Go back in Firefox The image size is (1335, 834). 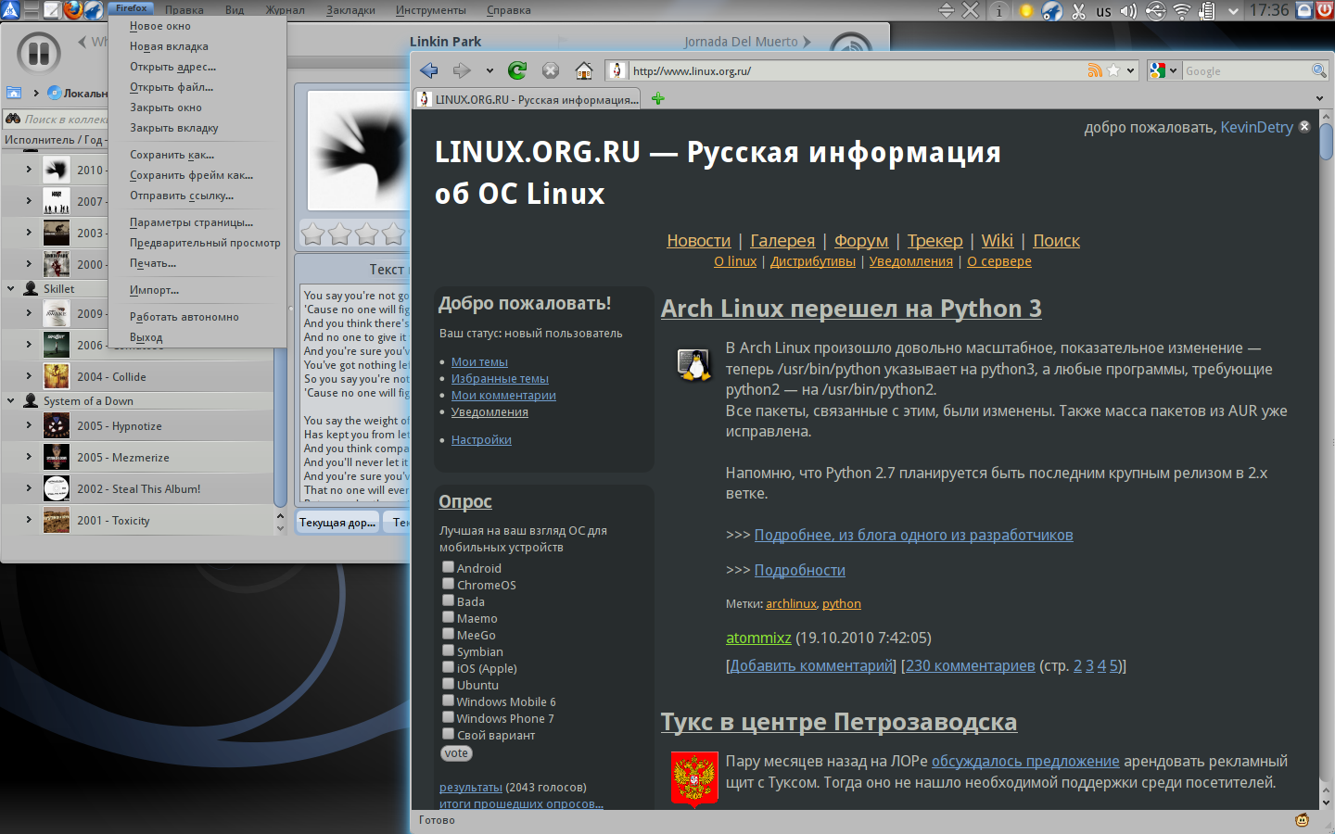pyautogui.click(x=429, y=70)
